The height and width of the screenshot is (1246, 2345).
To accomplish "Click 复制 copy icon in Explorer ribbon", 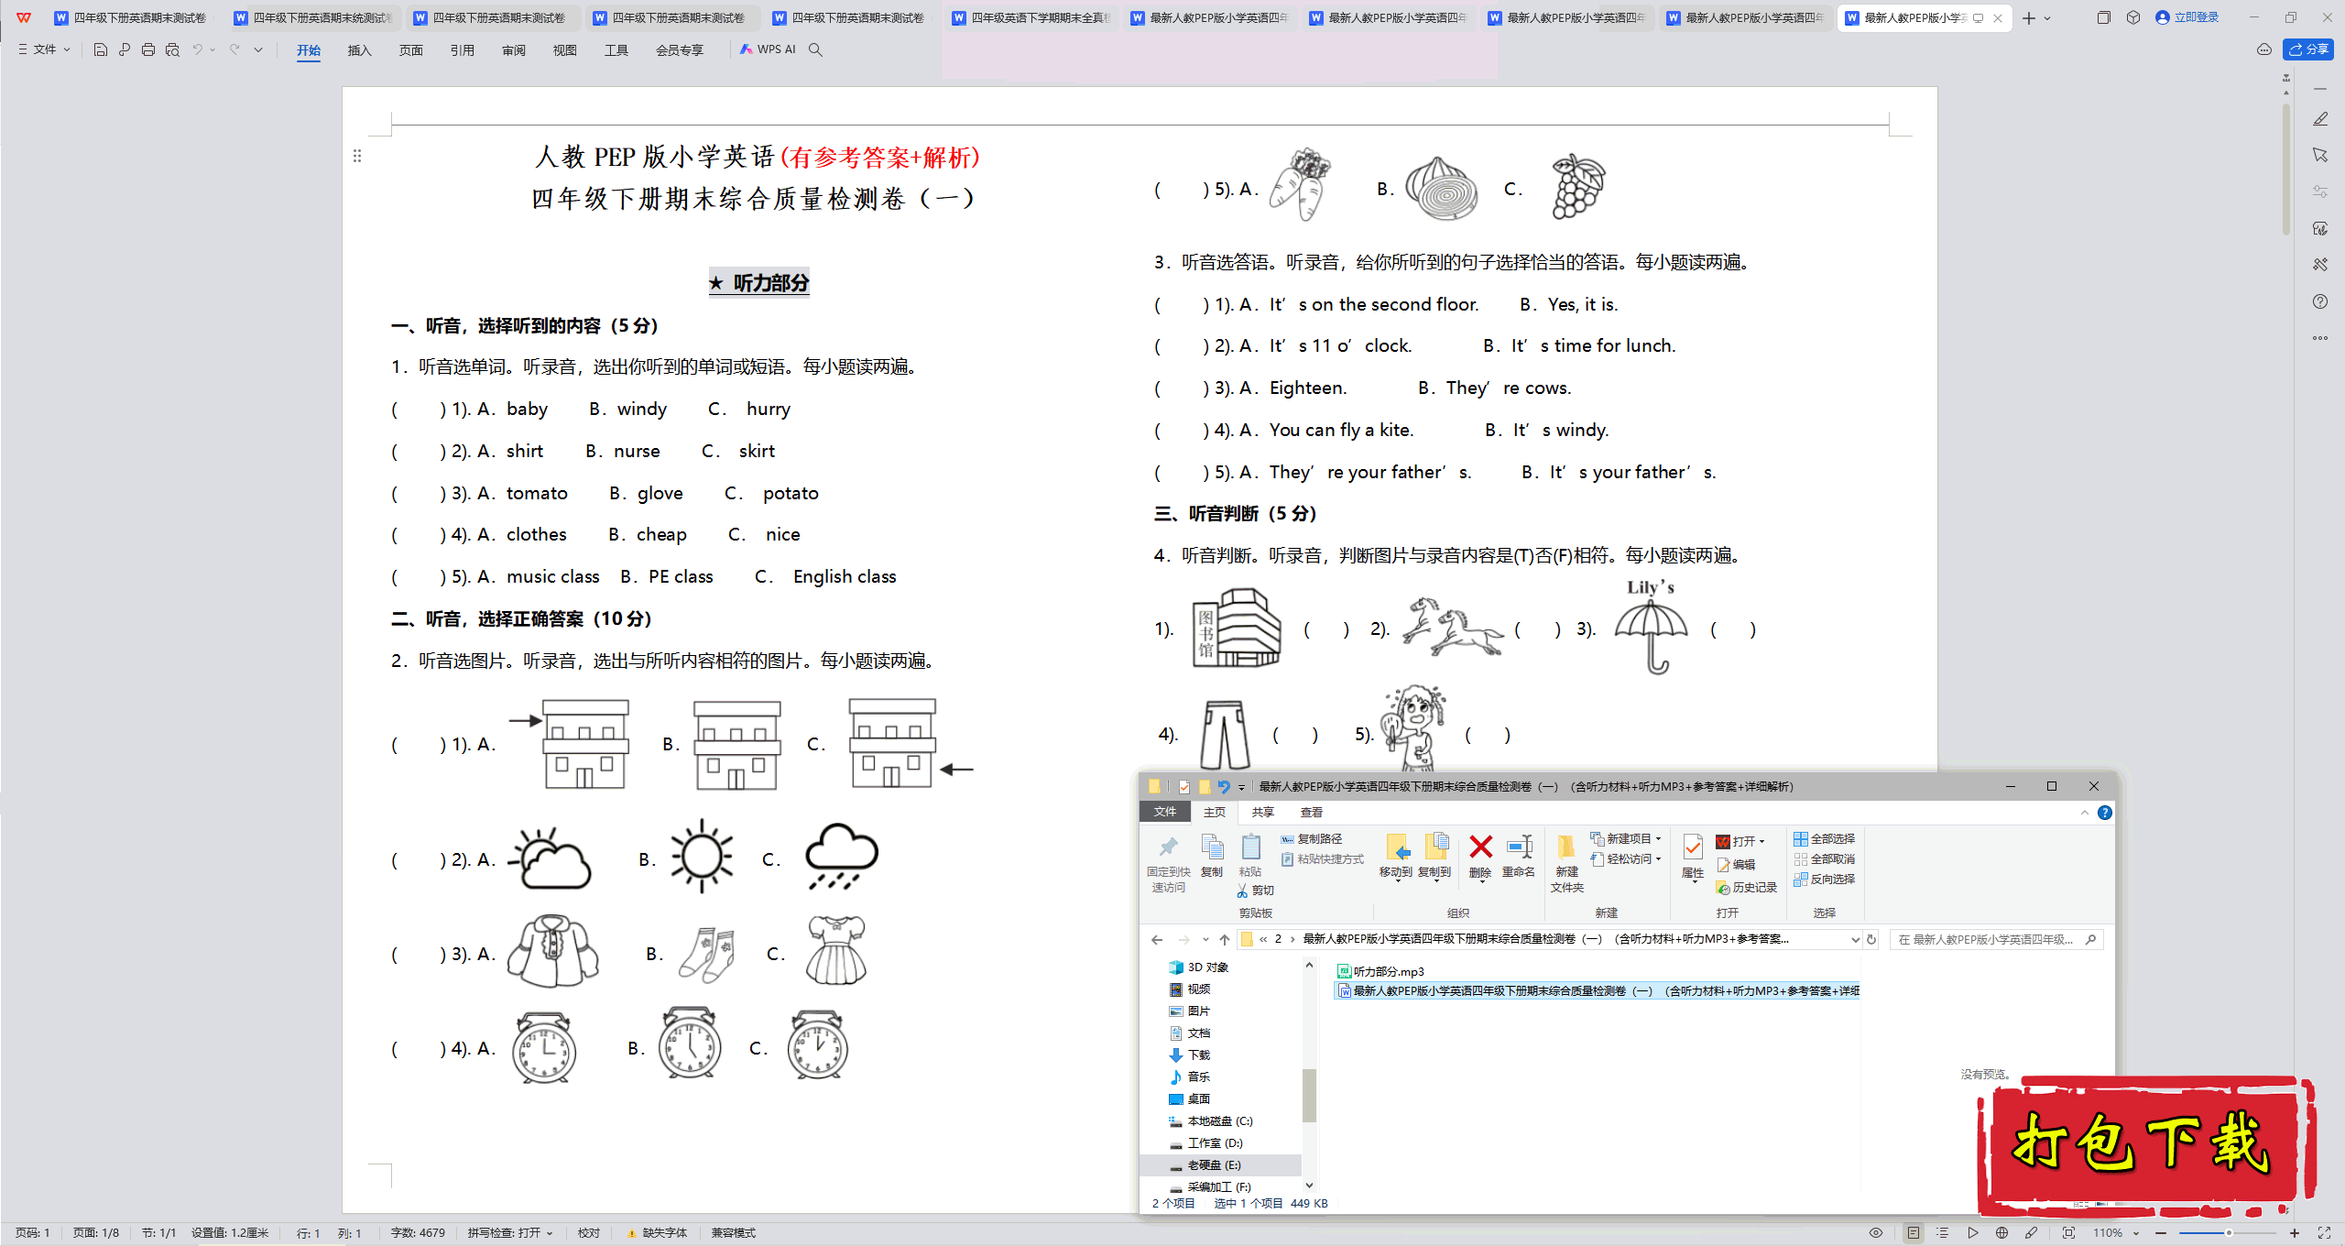I will pos(1212,856).
